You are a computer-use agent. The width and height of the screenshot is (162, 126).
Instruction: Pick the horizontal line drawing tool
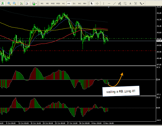point(109,4)
